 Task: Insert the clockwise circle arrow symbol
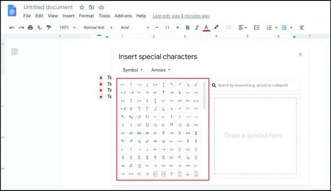pos(147,117)
